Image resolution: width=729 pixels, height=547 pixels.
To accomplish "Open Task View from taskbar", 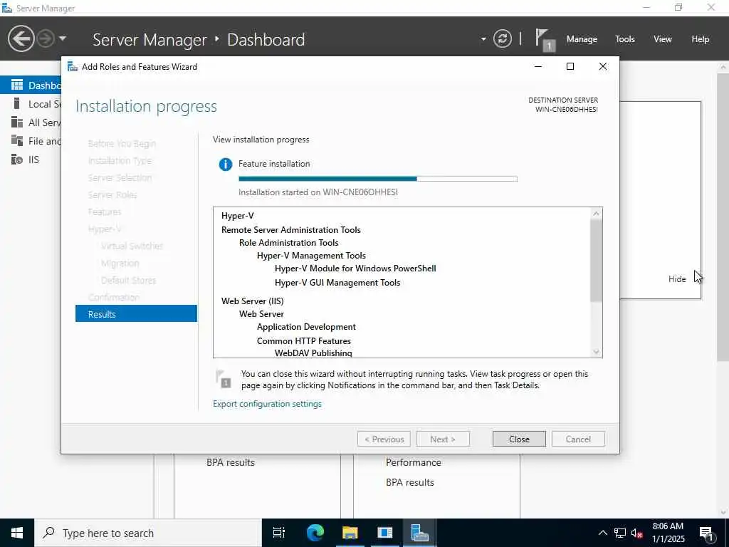I will click(279, 533).
